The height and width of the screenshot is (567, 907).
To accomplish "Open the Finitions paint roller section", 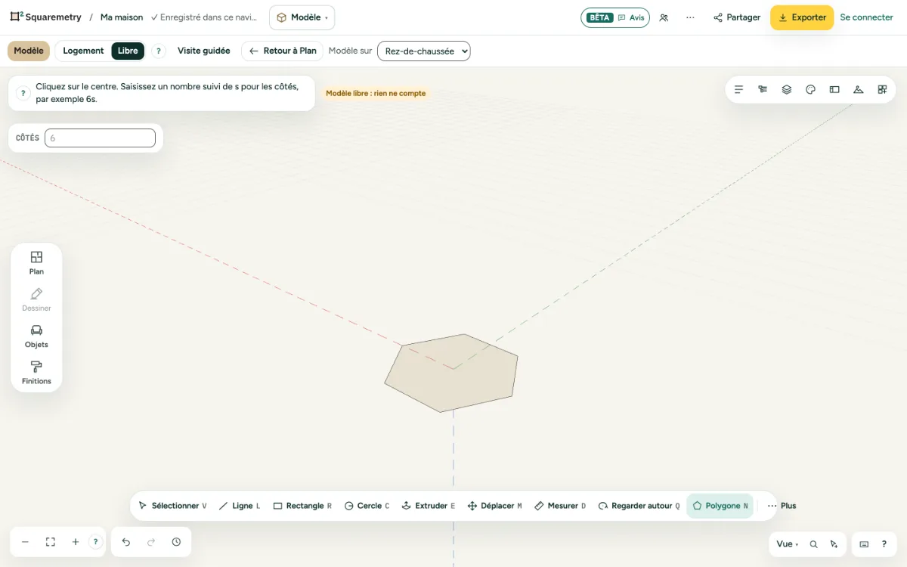I will pos(36,373).
